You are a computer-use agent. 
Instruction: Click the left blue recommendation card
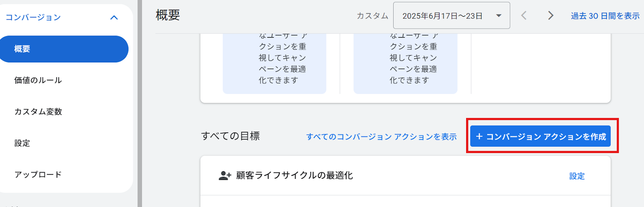point(275,64)
